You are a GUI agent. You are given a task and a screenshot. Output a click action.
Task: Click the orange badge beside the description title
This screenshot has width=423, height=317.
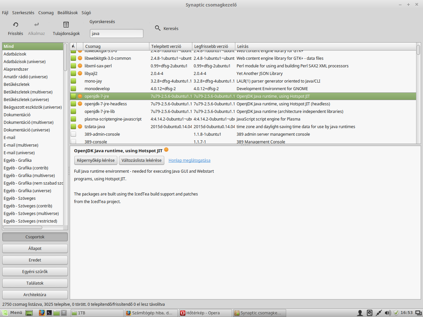tap(166, 150)
